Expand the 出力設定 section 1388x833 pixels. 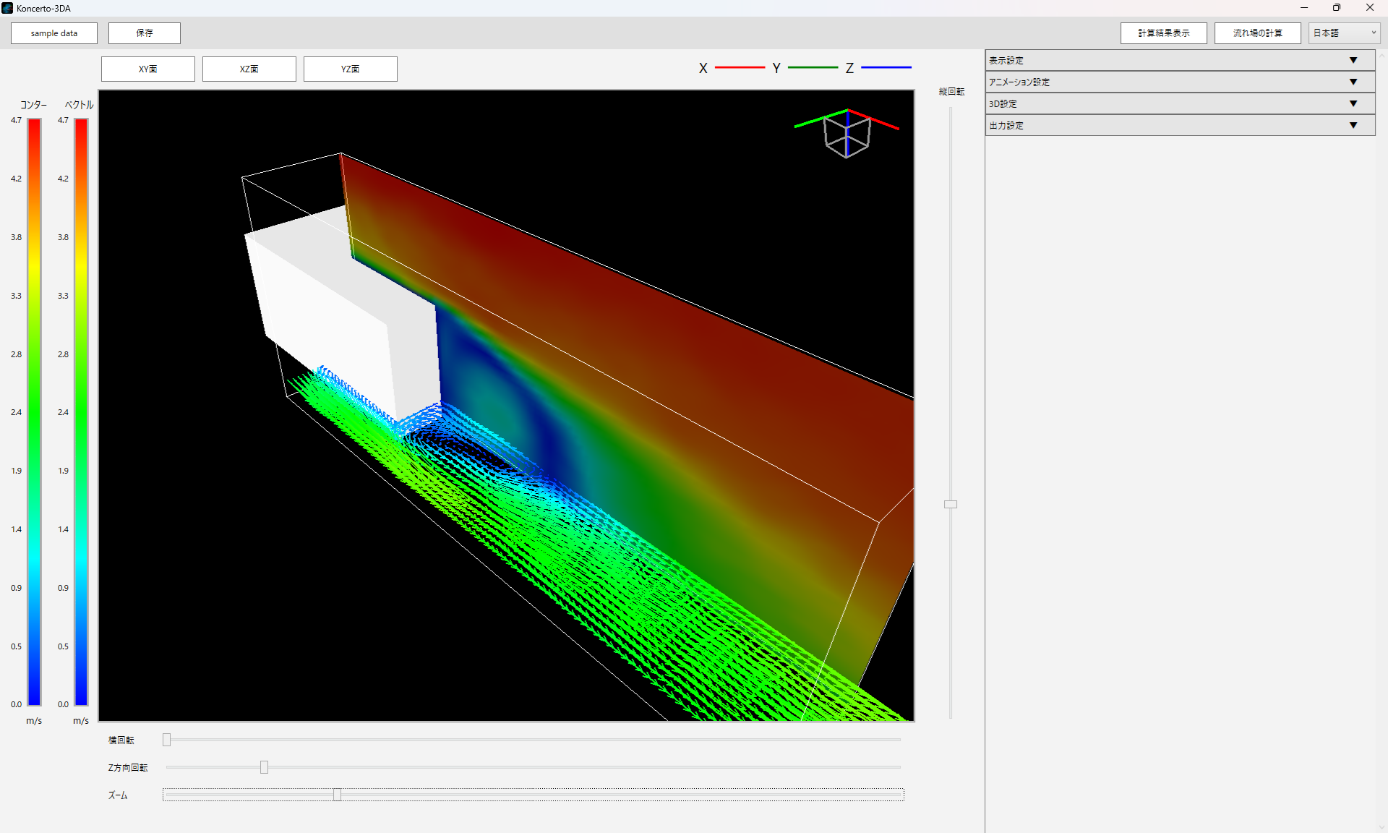[1180, 125]
